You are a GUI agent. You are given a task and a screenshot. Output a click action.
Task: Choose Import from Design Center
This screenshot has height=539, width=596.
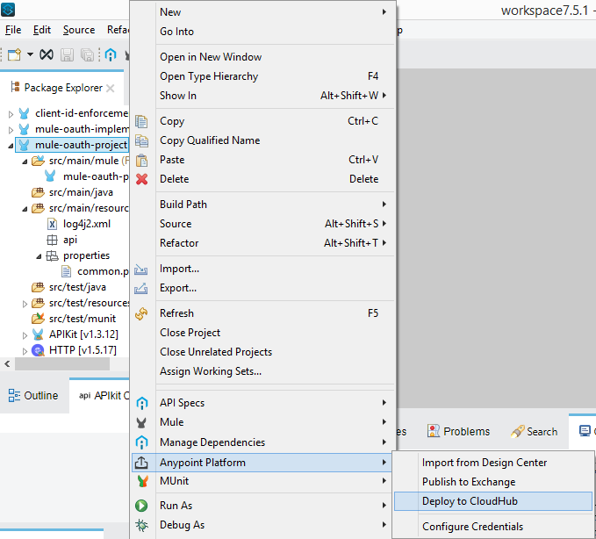click(493, 463)
